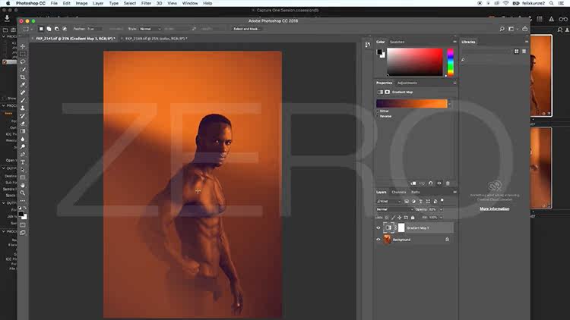Toggle the type layer filter
The image size is (570, 320).
coord(420,201)
